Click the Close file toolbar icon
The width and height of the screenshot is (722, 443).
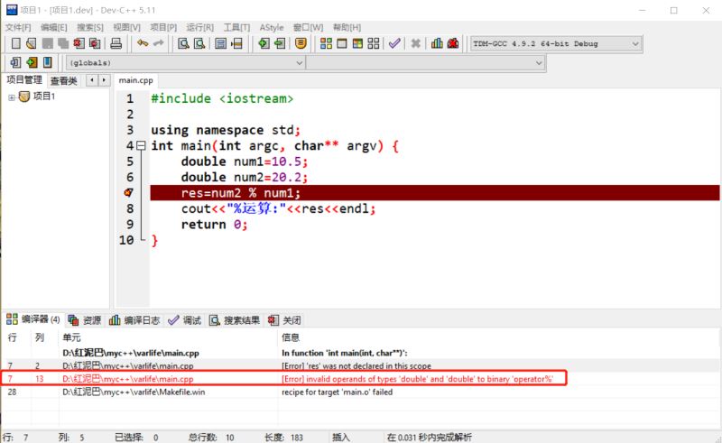click(x=79, y=43)
